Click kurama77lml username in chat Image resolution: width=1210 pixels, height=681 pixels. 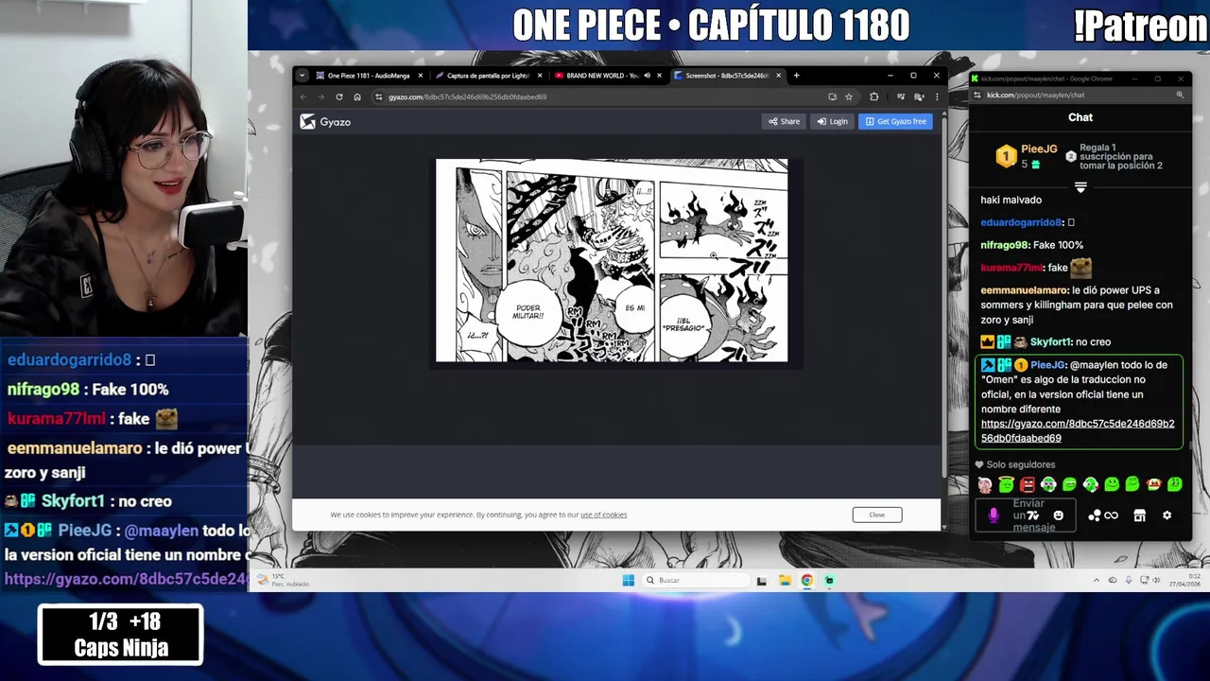tap(1011, 268)
